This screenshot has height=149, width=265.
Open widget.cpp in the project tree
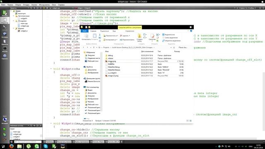point(25,26)
